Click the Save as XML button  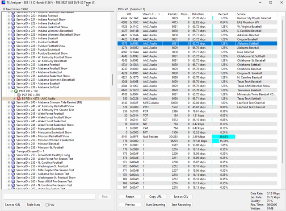click(x=13, y=205)
